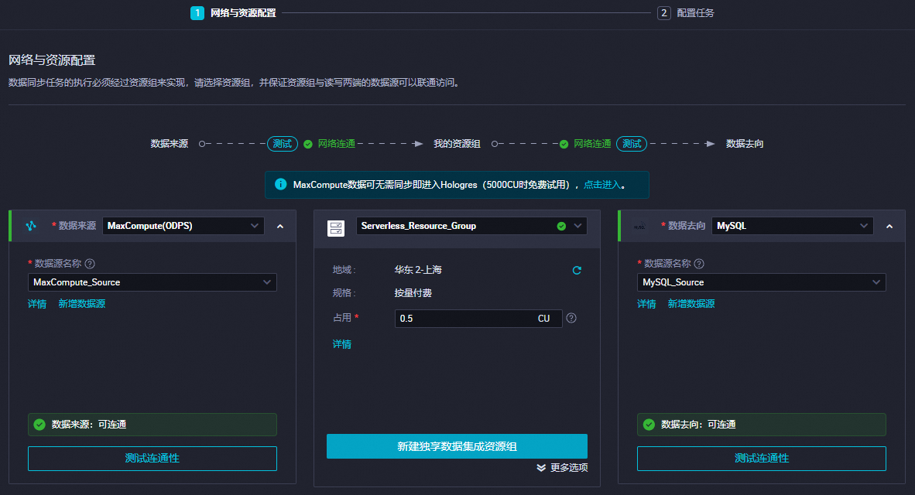Viewport: 915px width, 495px height.
Task: Open the MaxCompute_Source data source name dropdown
Action: pyautogui.click(x=152, y=282)
